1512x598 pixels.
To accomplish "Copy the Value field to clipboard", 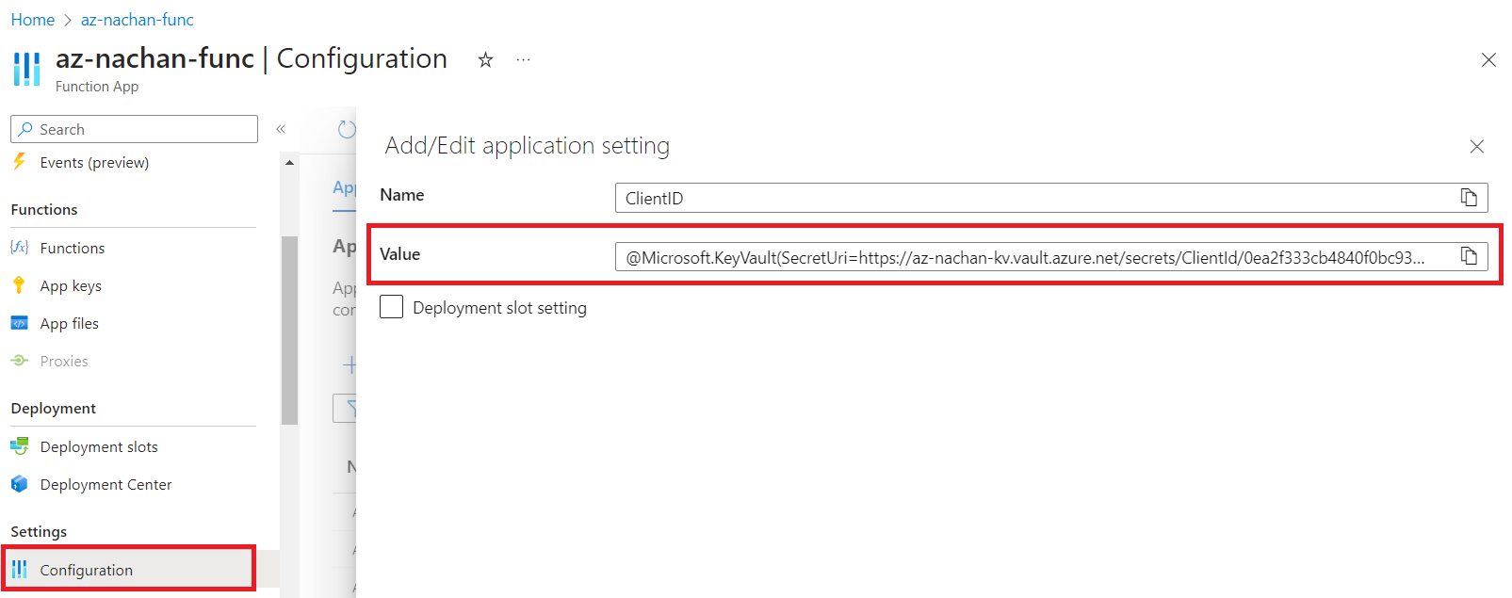I will (1468, 256).
